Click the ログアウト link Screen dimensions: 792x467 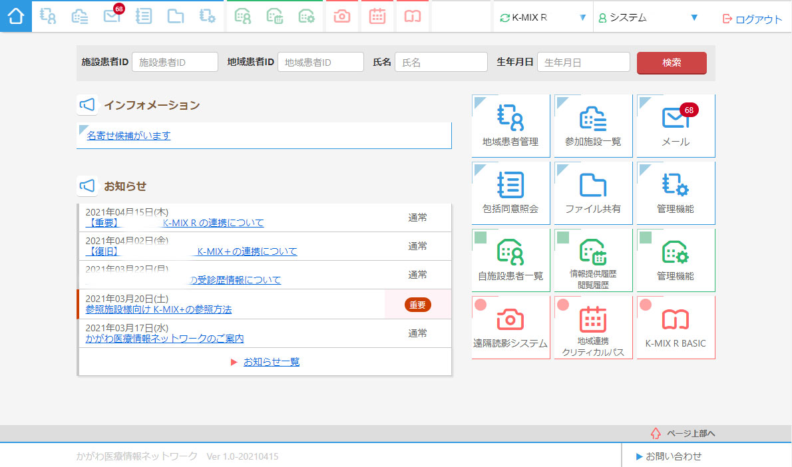753,19
